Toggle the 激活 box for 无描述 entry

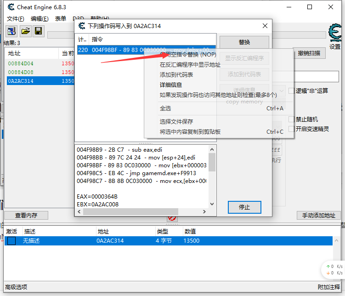click(11, 241)
